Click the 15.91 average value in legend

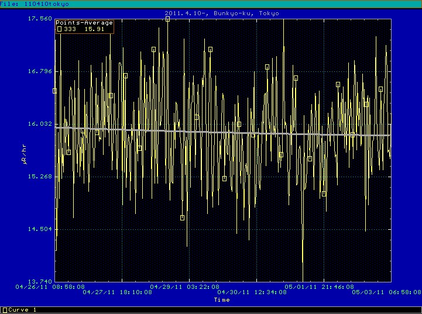[x=94, y=29]
